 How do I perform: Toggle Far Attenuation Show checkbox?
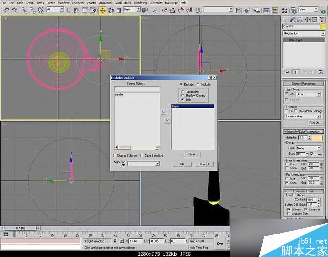click(x=287, y=183)
